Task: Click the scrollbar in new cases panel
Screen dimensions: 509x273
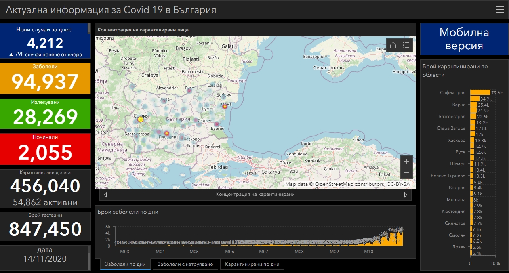Action: (x=89, y=28)
